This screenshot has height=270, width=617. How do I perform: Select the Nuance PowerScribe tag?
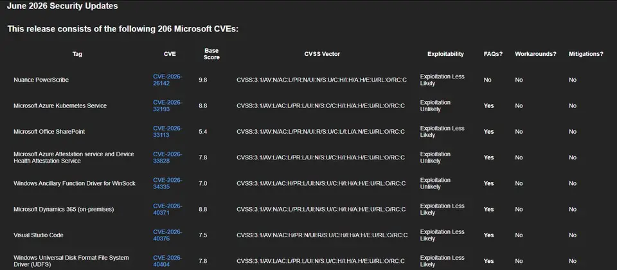click(41, 80)
